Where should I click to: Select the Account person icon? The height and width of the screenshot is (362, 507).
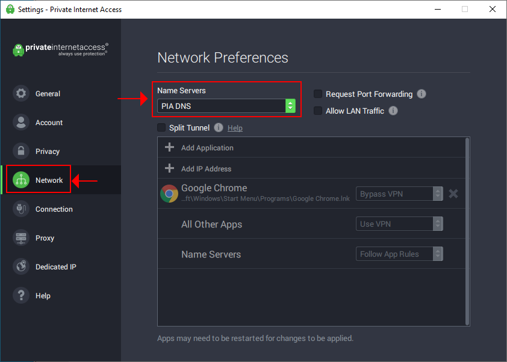pos(22,122)
